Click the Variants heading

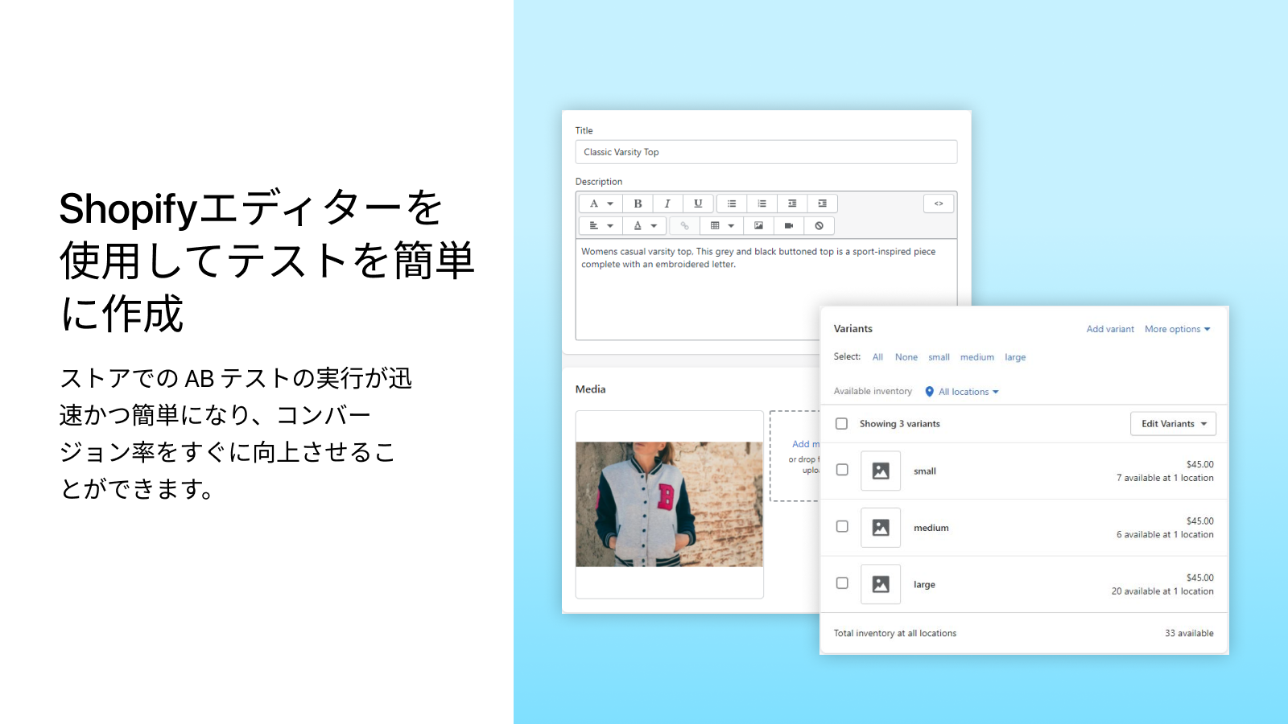853,329
